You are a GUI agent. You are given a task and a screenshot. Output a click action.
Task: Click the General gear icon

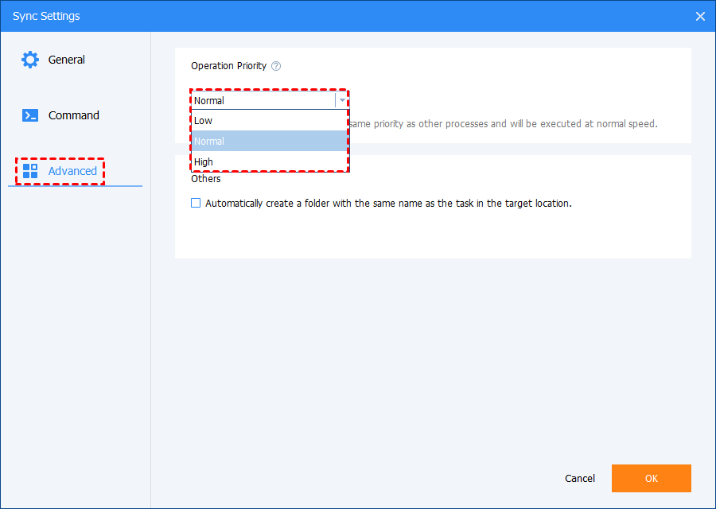tap(30, 60)
